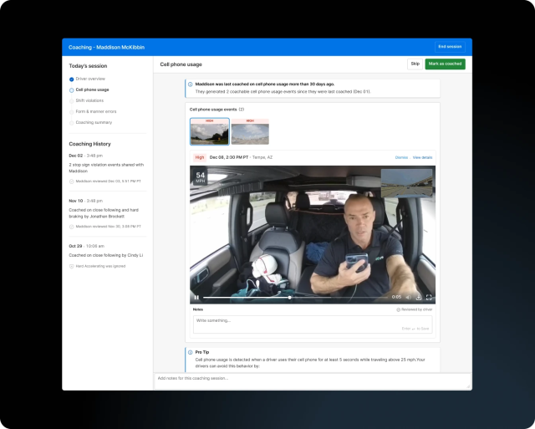Mute the video volume icon
Image resolution: width=535 pixels, height=429 pixels.
coord(408,297)
